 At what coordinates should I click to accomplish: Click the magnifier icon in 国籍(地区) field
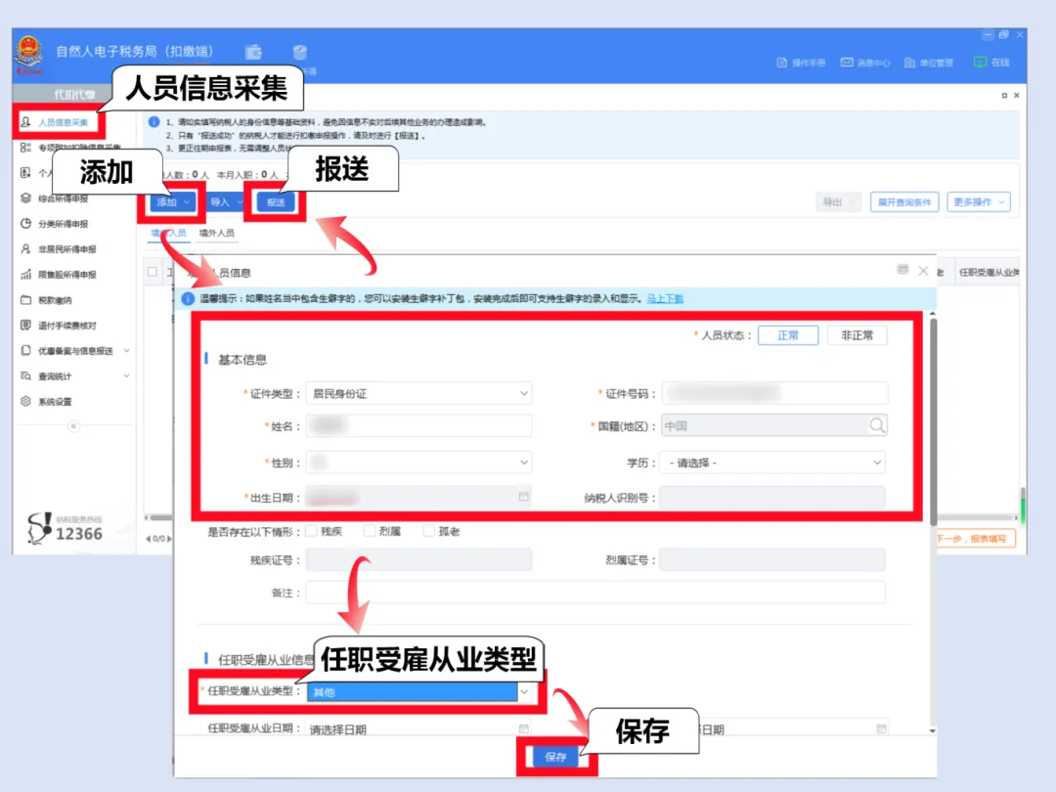coord(877,425)
